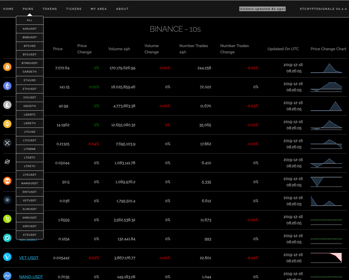The width and height of the screenshot is (349, 280).
Task: Click the ICON ICX coin icon
Action: point(7,238)
